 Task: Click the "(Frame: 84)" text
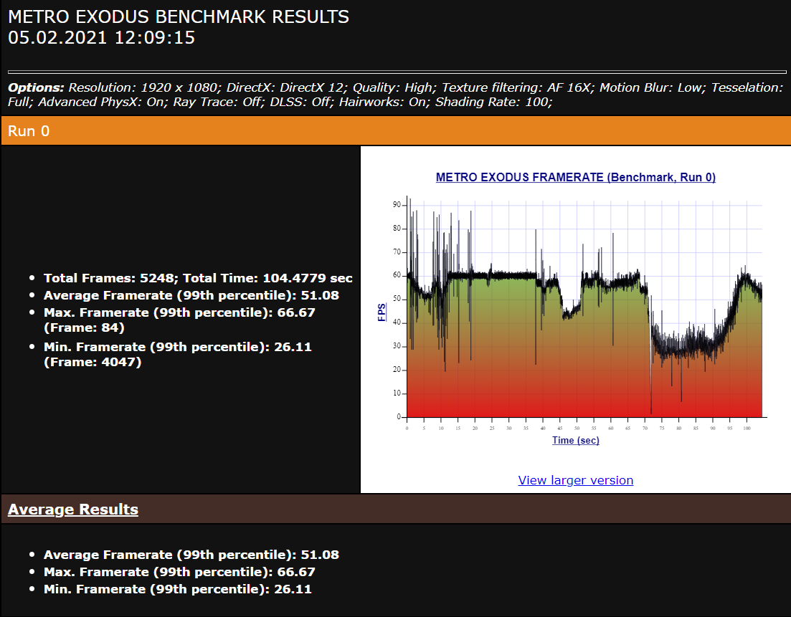point(84,327)
